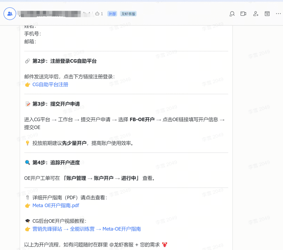This screenshot has height=250, width=283.
Task: Click the magnifier emoji beside 第4步
Action: (28, 162)
